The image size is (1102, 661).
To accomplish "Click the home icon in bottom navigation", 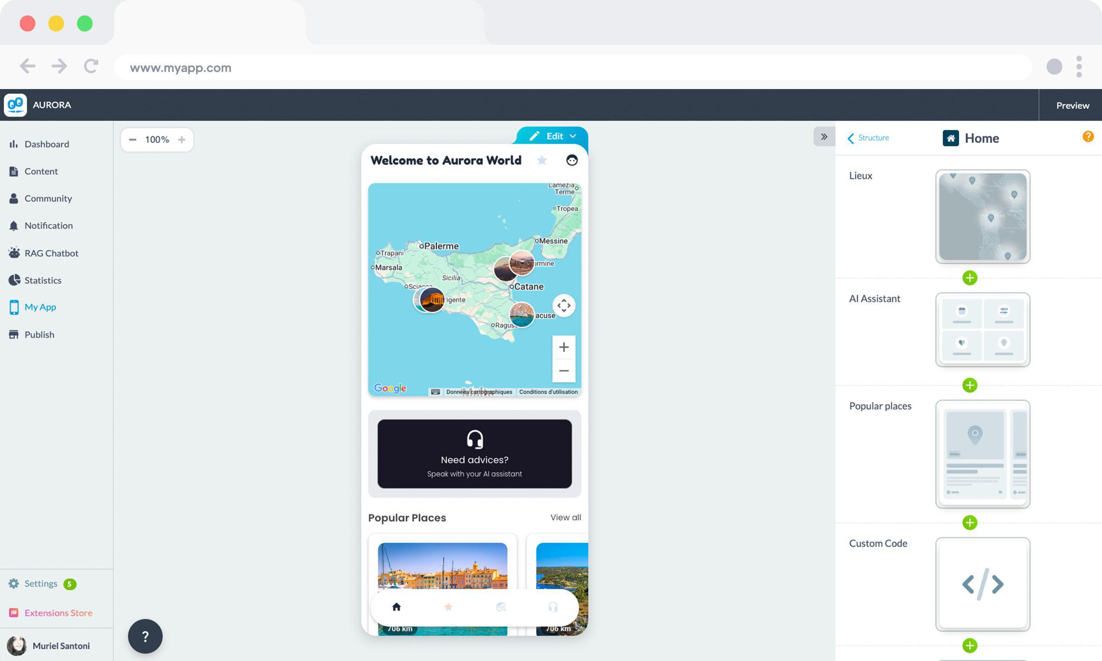I will coord(396,607).
